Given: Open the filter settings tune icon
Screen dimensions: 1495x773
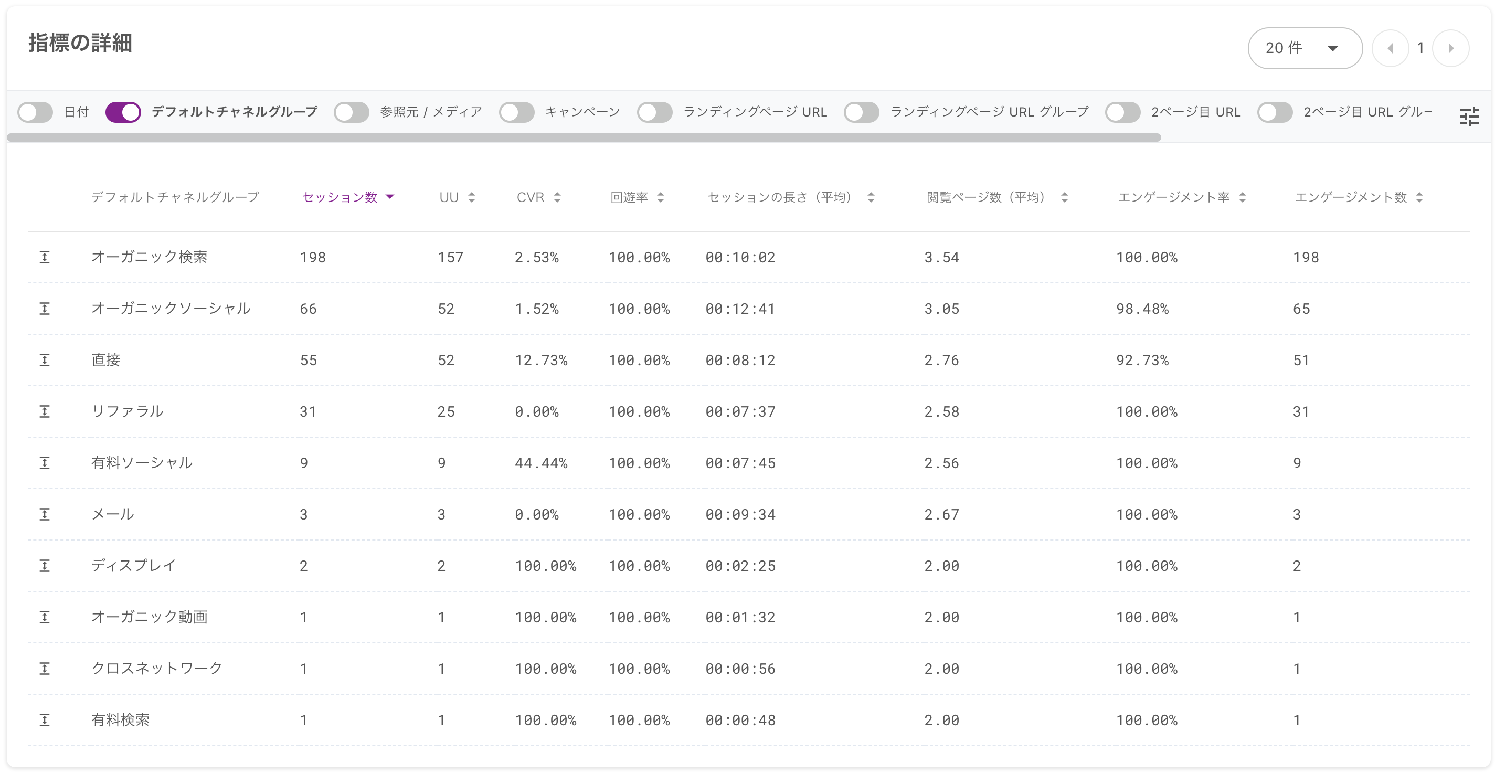Looking at the screenshot, I should coord(1469,117).
